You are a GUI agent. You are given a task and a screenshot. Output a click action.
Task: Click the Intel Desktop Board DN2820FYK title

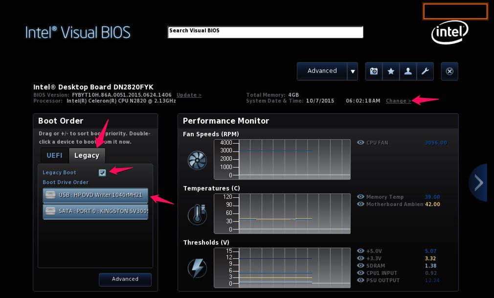click(x=93, y=87)
